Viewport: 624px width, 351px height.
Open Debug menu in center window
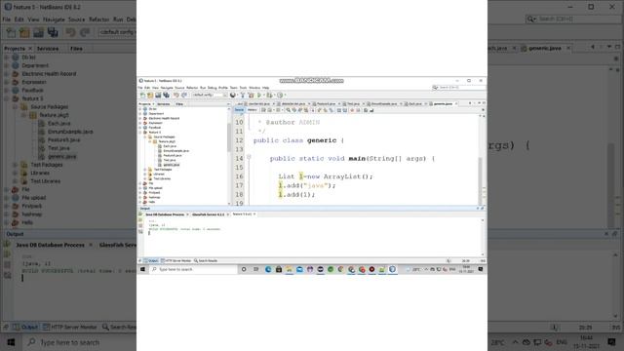click(x=213, y=88)
